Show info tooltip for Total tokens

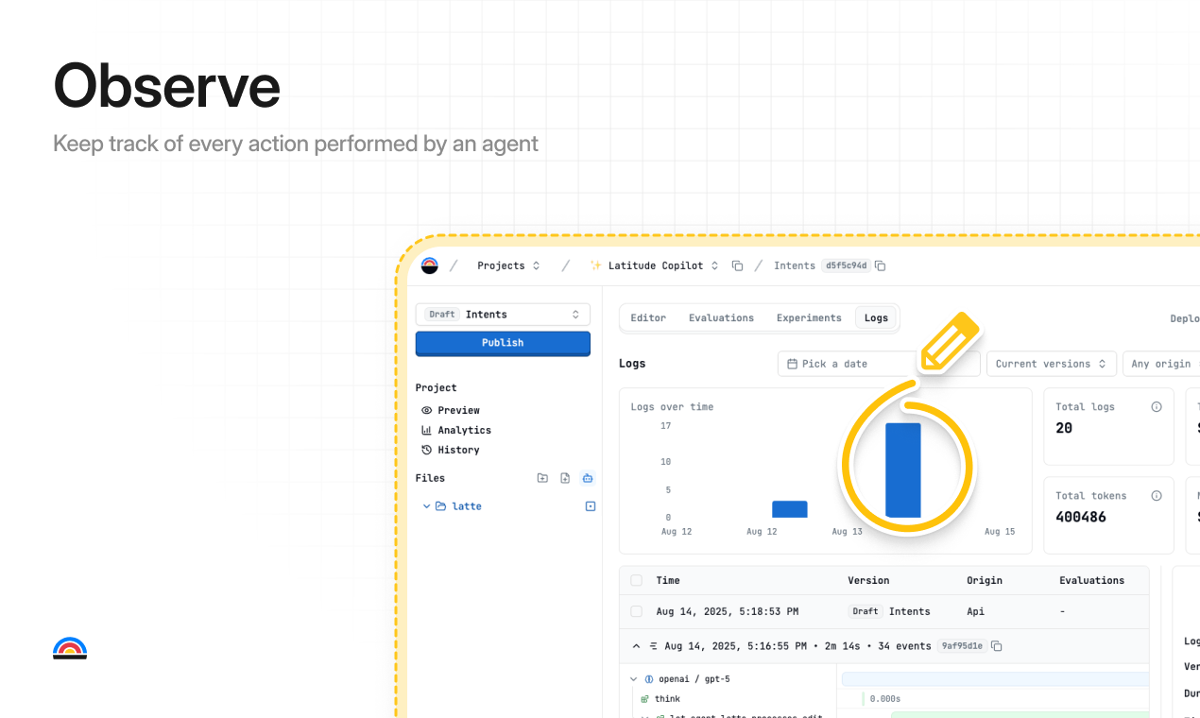[x=1156, y=496]
